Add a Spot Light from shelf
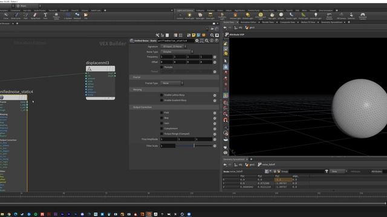 tap(200, 16)
